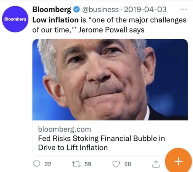
Task: Open the Jerome Powell article image
Action: pyautogui.click(x=110, y=79)
